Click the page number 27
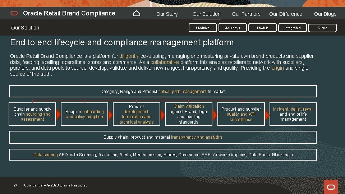The image size is (345, 194). click(15, 185)
